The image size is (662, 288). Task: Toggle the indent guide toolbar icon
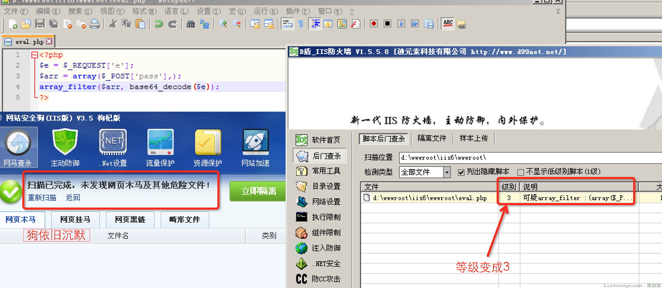pyautogui.click(x=315, y=24)
